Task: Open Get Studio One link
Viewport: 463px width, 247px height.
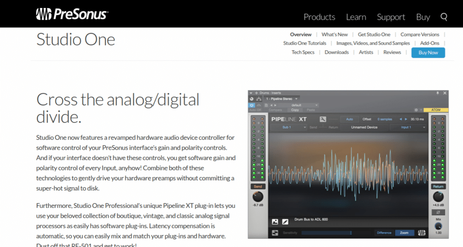Action: click(374, 35)
